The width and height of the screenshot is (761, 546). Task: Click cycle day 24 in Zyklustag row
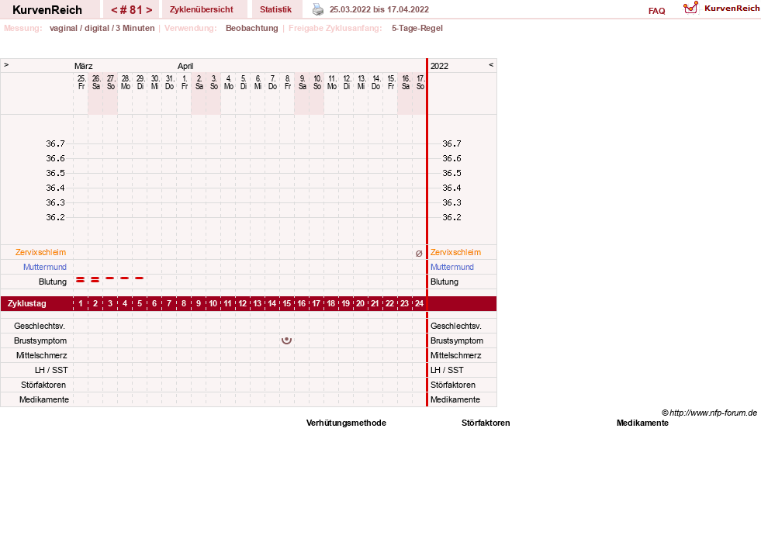tap(420, 303)
